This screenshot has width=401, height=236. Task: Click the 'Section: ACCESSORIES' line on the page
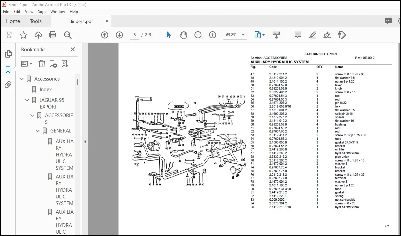(x=269, y=58)
